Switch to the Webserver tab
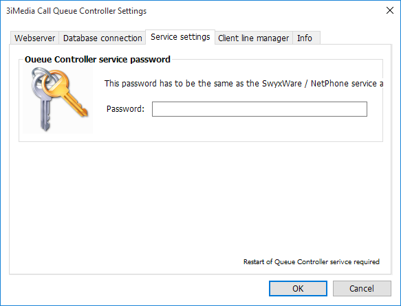The image size is (401, 306). click(34, 38)
